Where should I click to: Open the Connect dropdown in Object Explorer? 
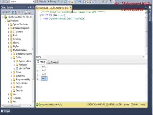(x=6, y=12)
